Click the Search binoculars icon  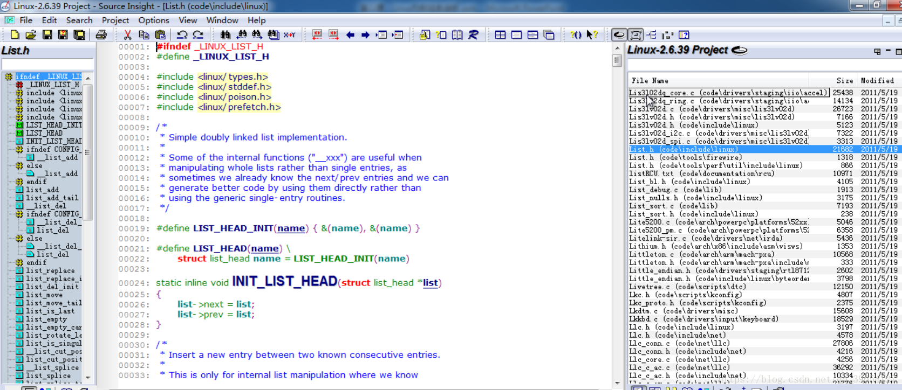[x=225, y=35]
